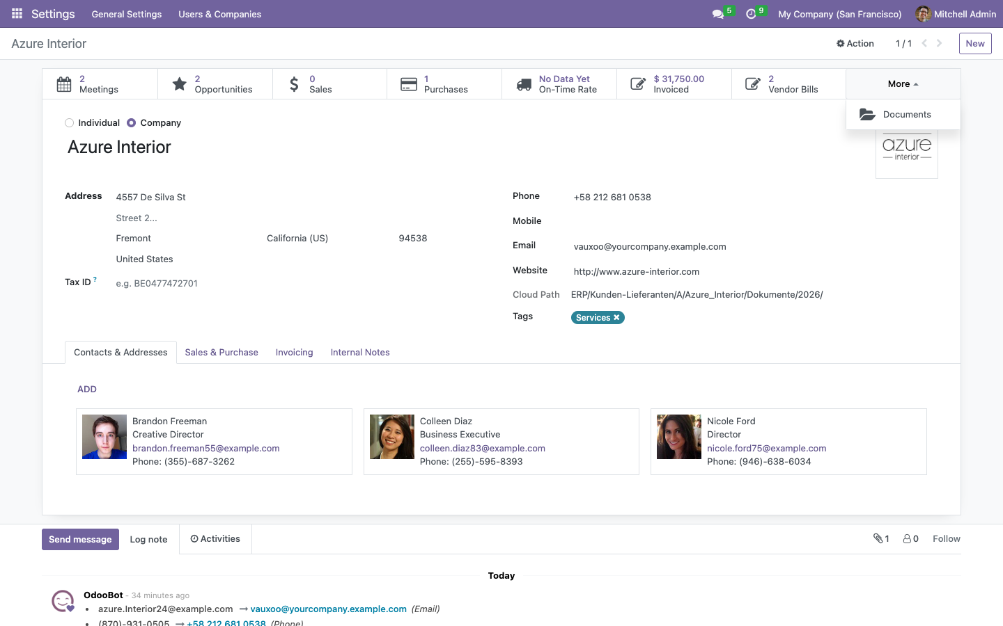This screenshot has height=626, width=1003.
Task: Click the ADD contact button
Action: [x=87, y=390]
